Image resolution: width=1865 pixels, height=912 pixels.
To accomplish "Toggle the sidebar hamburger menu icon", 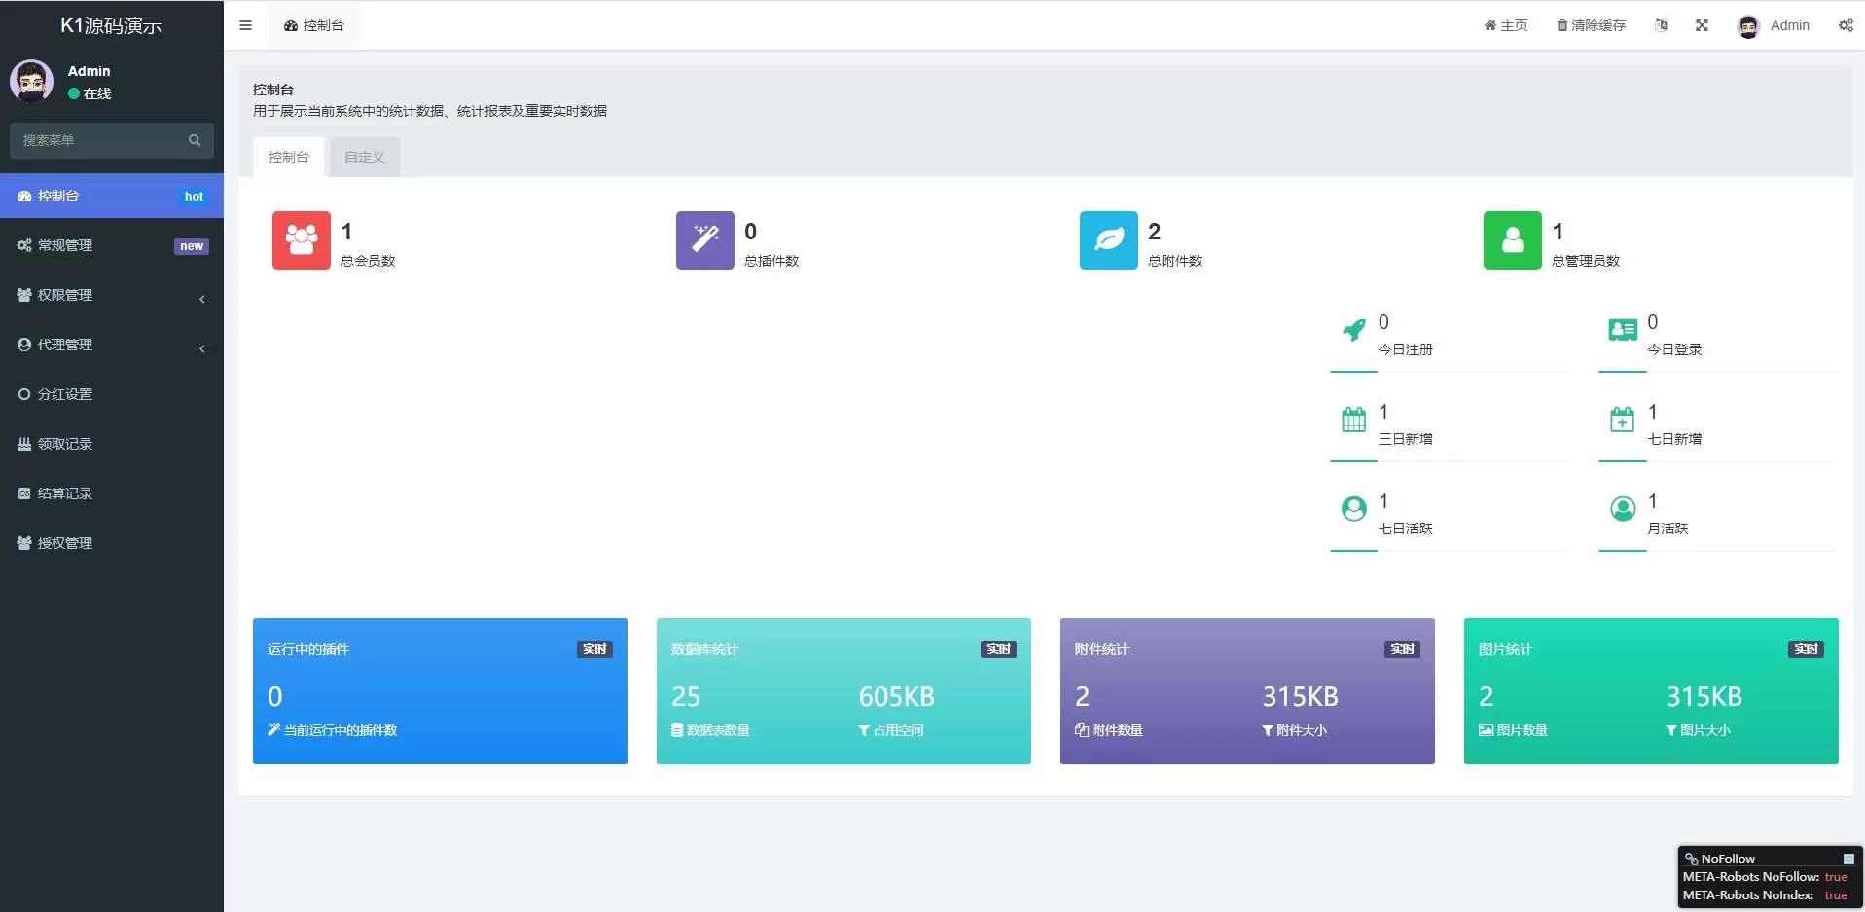I will (x=245, y=25).
